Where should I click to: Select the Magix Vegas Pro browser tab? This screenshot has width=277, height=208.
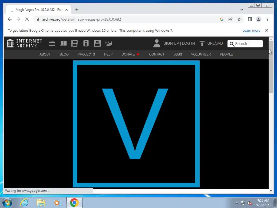click(38, 10)
